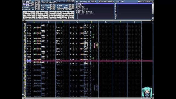Click Add channels button
The height and width of the screenshot is (99, 176).
pos(64,18)
